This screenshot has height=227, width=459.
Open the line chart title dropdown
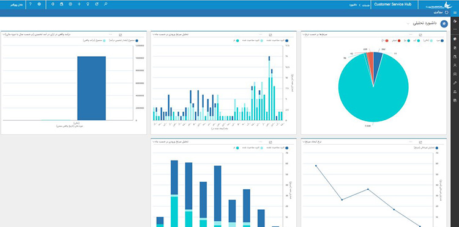pyautogui.click(x=304, y=142)
